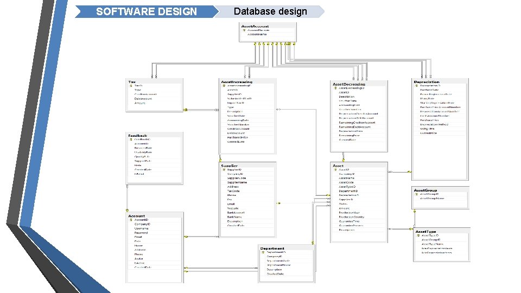
Task: Click the primary key icon in AssetAccount table
Action: click(244, 30)
